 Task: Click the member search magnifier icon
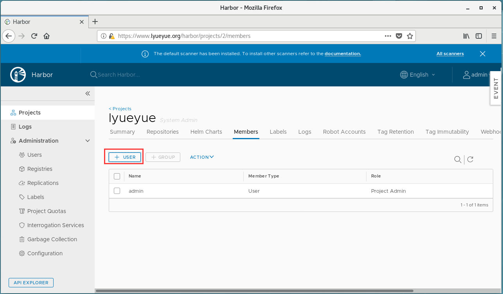458,159
